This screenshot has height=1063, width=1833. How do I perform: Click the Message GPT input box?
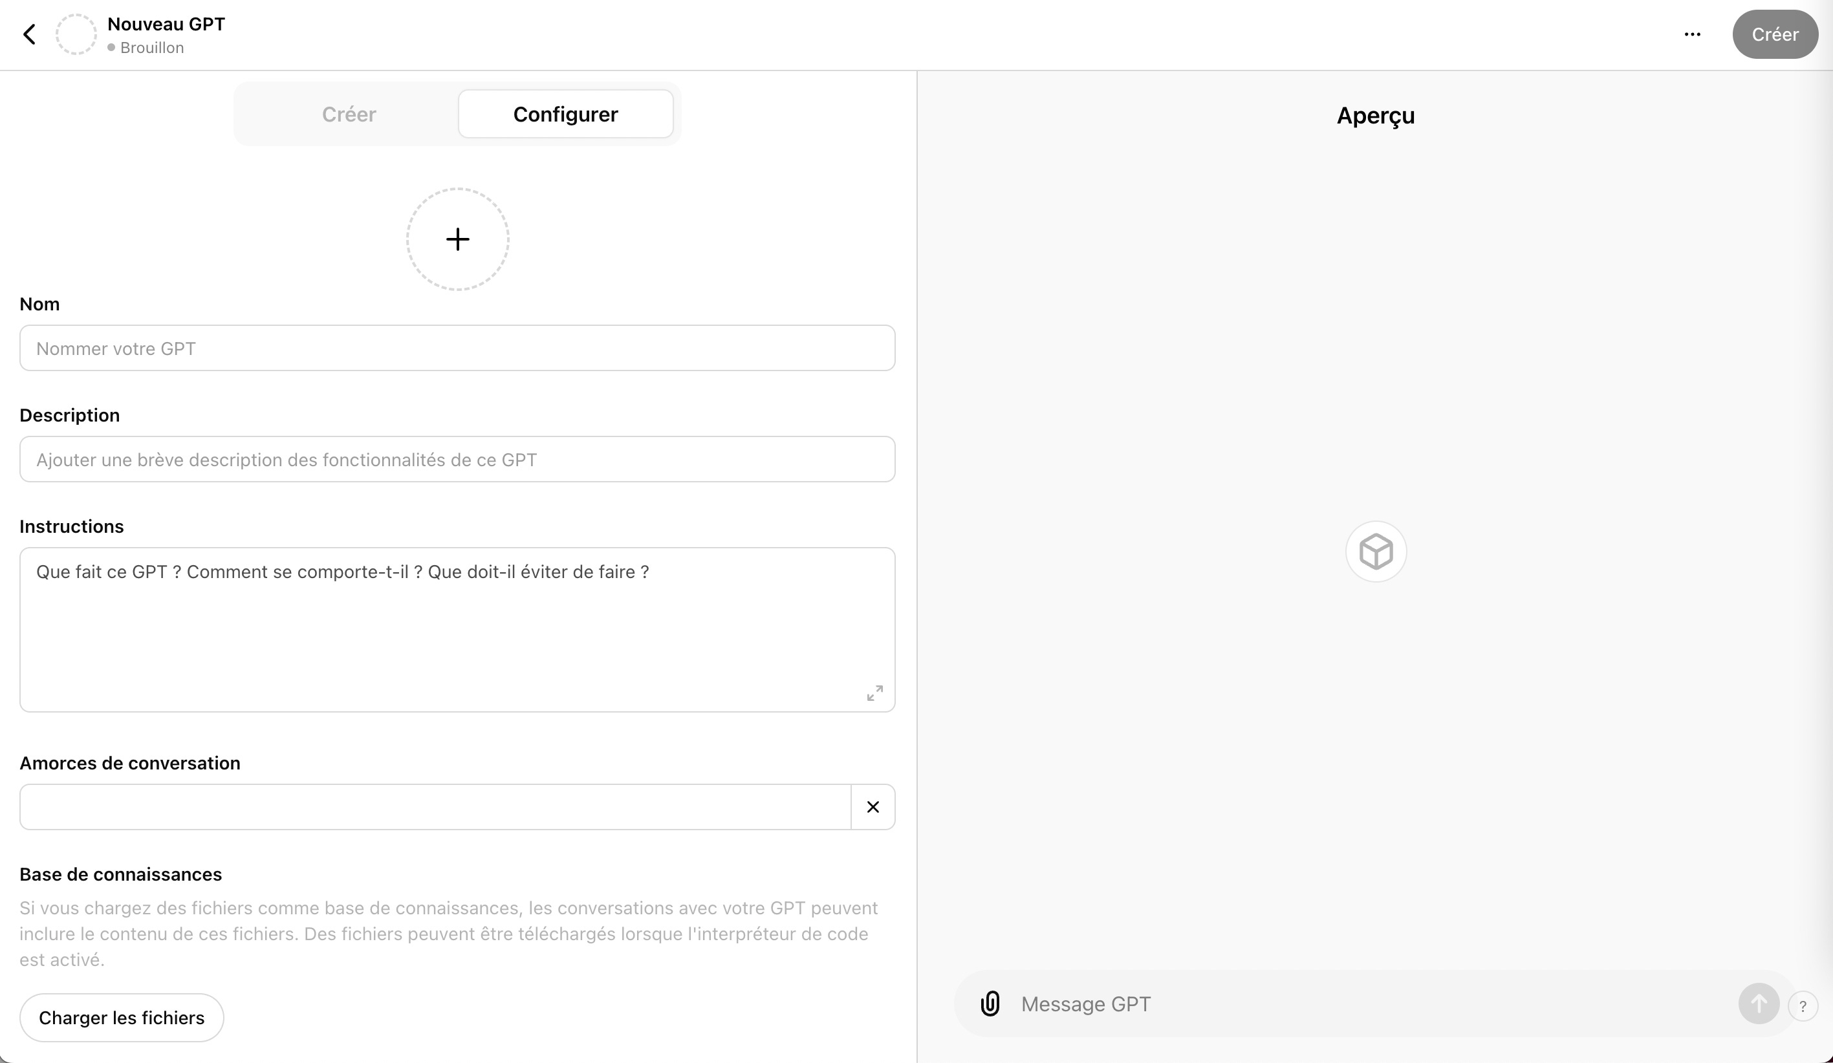click(1367, 1004)
